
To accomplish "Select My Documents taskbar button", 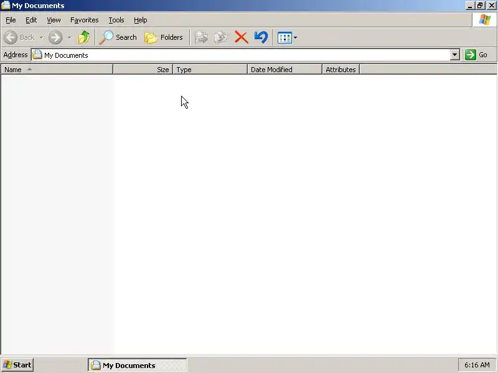I will point(138,366).
